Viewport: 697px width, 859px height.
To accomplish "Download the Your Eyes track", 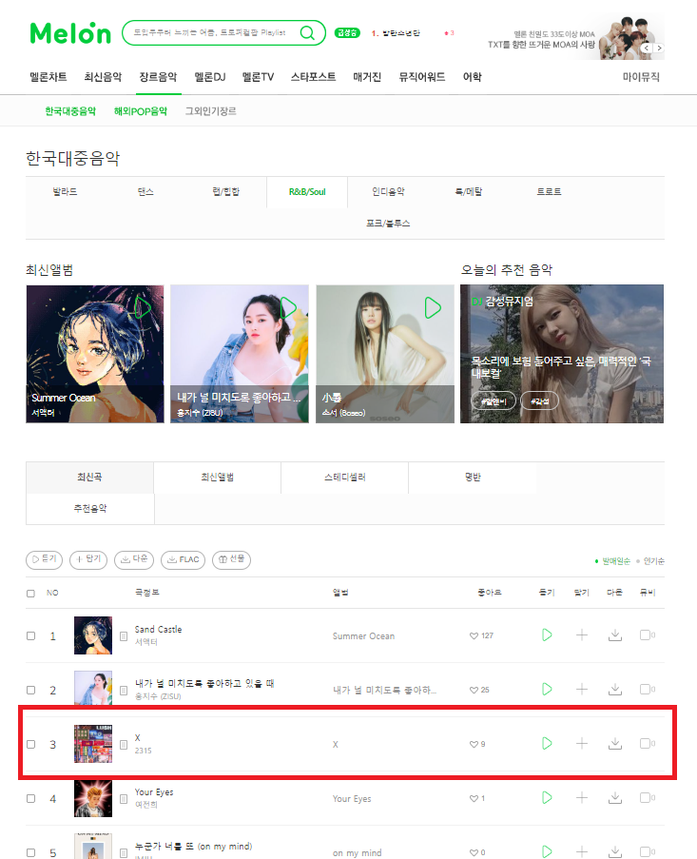I will coord(615,797).
